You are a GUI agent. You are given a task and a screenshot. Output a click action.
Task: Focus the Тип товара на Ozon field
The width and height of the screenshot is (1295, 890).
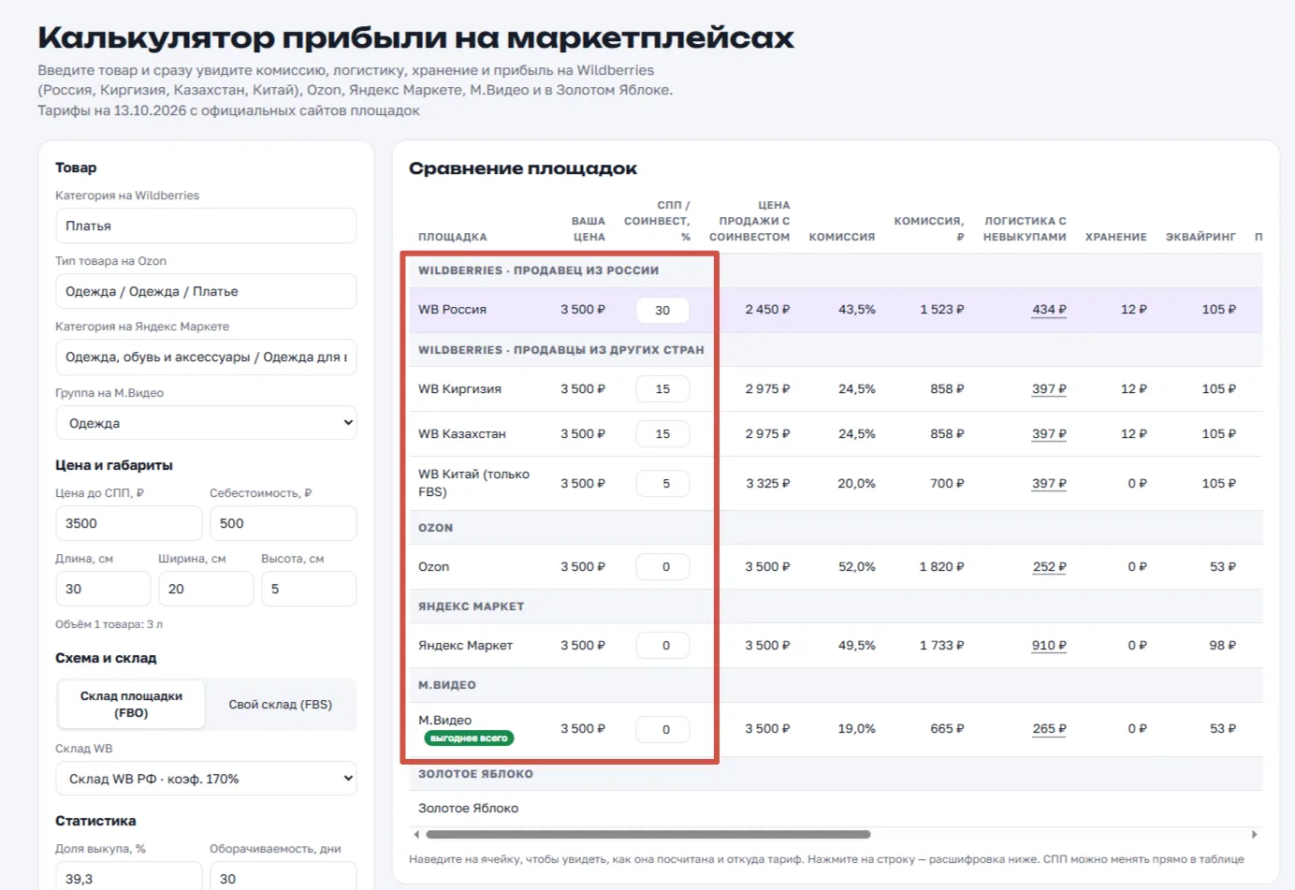[x=206, y=291]
